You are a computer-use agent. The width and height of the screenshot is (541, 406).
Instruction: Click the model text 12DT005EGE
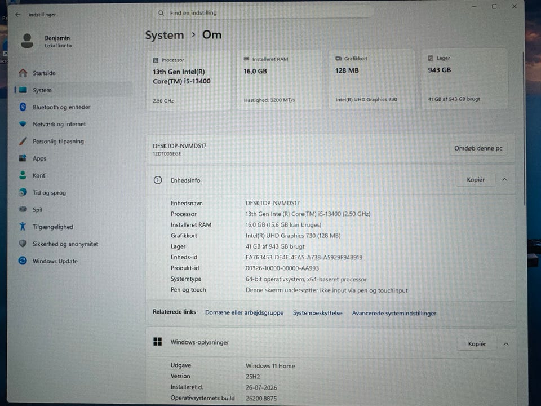(x=167, y=153)
